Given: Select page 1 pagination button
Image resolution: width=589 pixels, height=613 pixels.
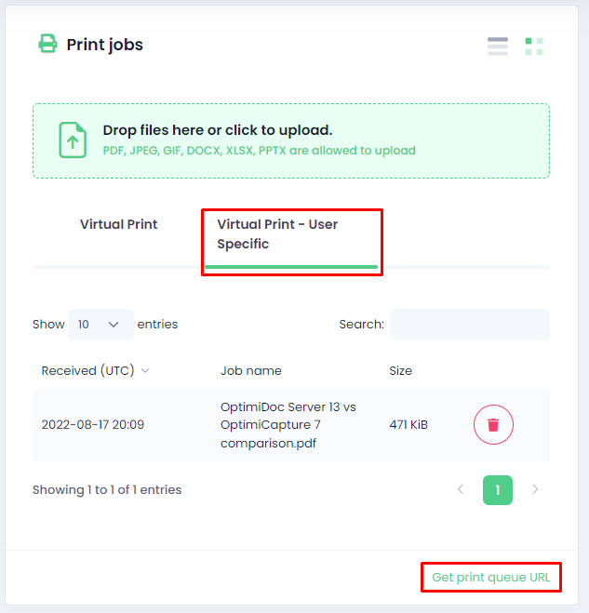Looking at the screenshot, I should pyautogui.click(x=498, y=490).
